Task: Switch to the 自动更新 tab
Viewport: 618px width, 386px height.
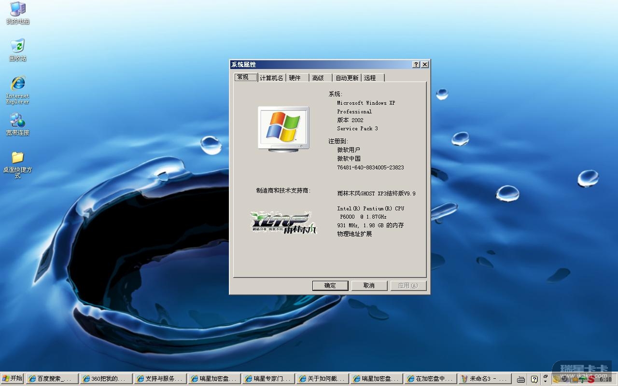Action: (347, 78)
